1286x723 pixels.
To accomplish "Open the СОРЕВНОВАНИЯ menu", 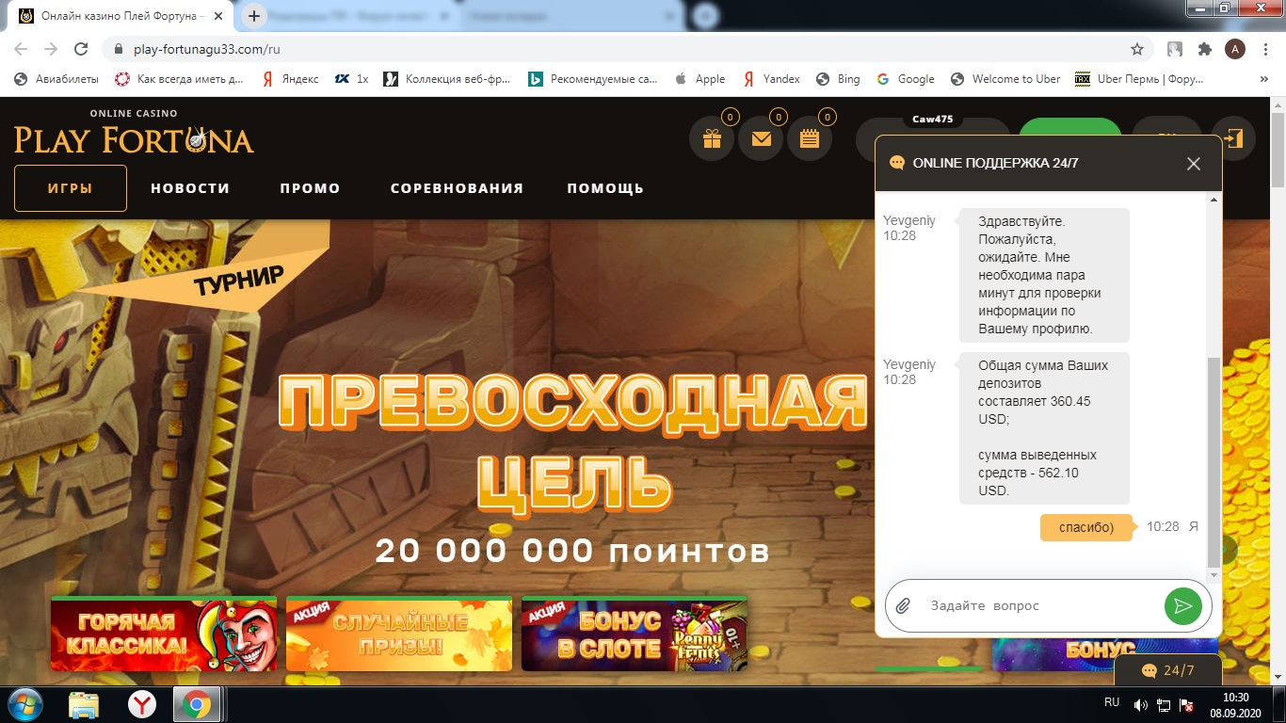I will (457, 188).
